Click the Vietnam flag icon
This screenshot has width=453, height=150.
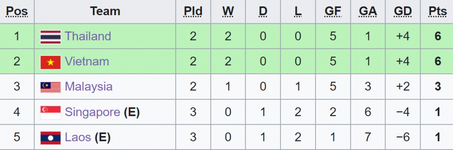pyautogui.click(x=51, y=62)
